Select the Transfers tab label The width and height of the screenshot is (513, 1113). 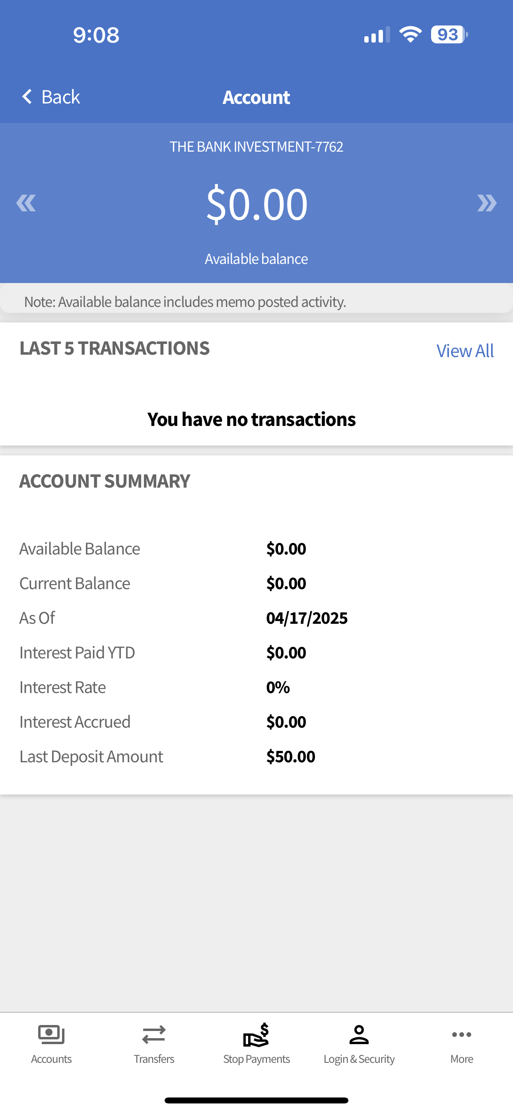pos(154,1059)
